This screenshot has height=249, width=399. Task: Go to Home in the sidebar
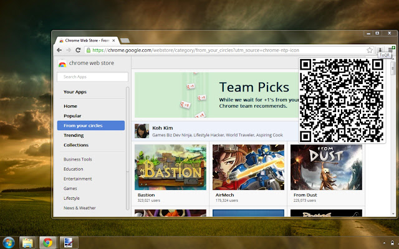(70, 106)
